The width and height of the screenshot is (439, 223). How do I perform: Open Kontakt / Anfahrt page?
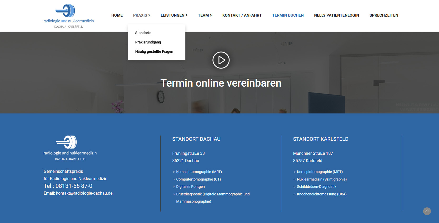pyautogui.click(x=242, y=15)
